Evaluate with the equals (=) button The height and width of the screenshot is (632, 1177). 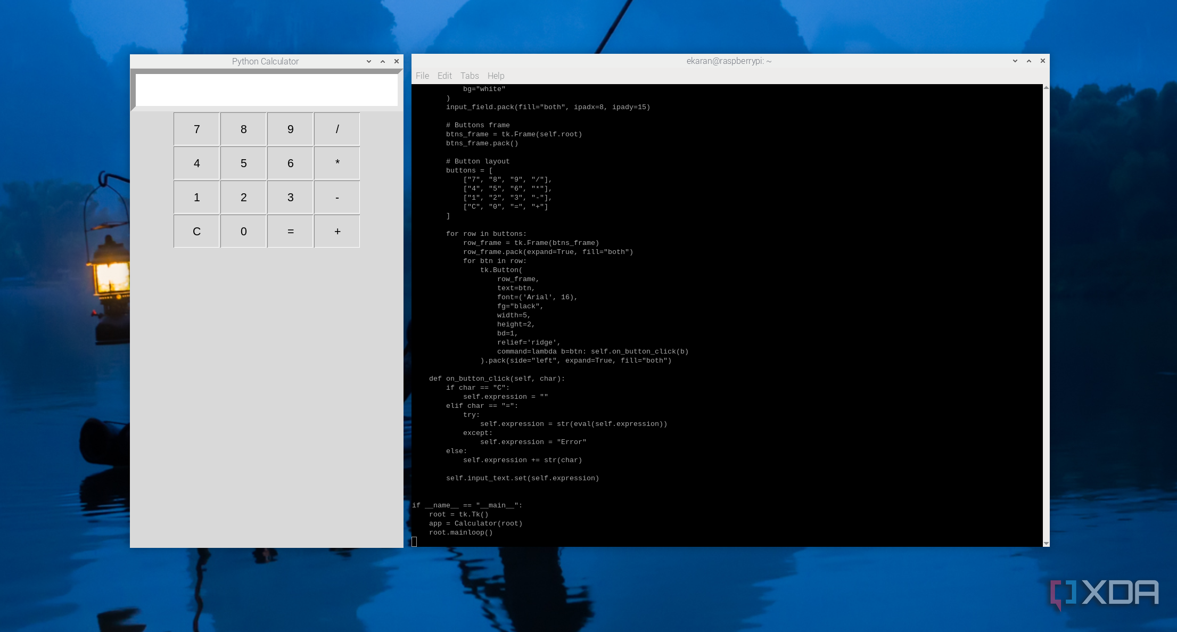290,232
